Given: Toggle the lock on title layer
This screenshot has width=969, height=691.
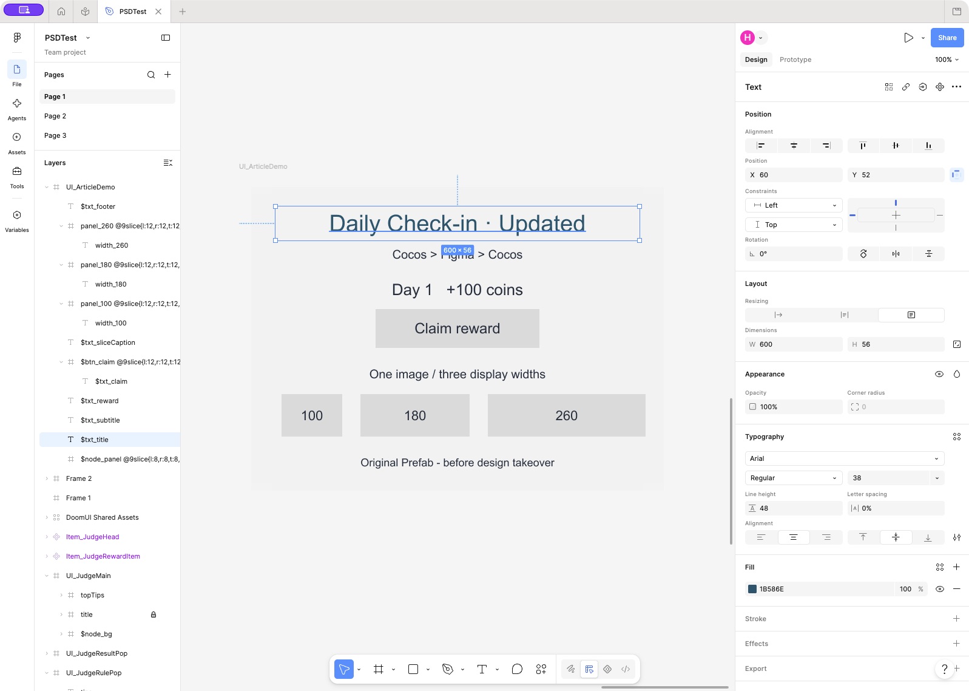Looking at the screenshot, I should pos(154,614).
